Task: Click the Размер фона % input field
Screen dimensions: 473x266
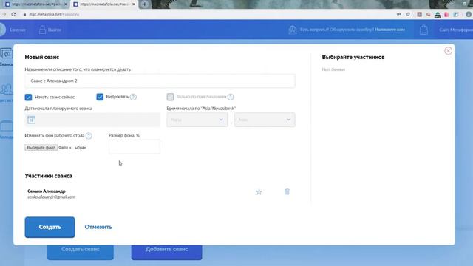Action: point(135,147)
